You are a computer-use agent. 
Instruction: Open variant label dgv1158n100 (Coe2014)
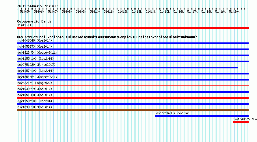coord(36,101)
